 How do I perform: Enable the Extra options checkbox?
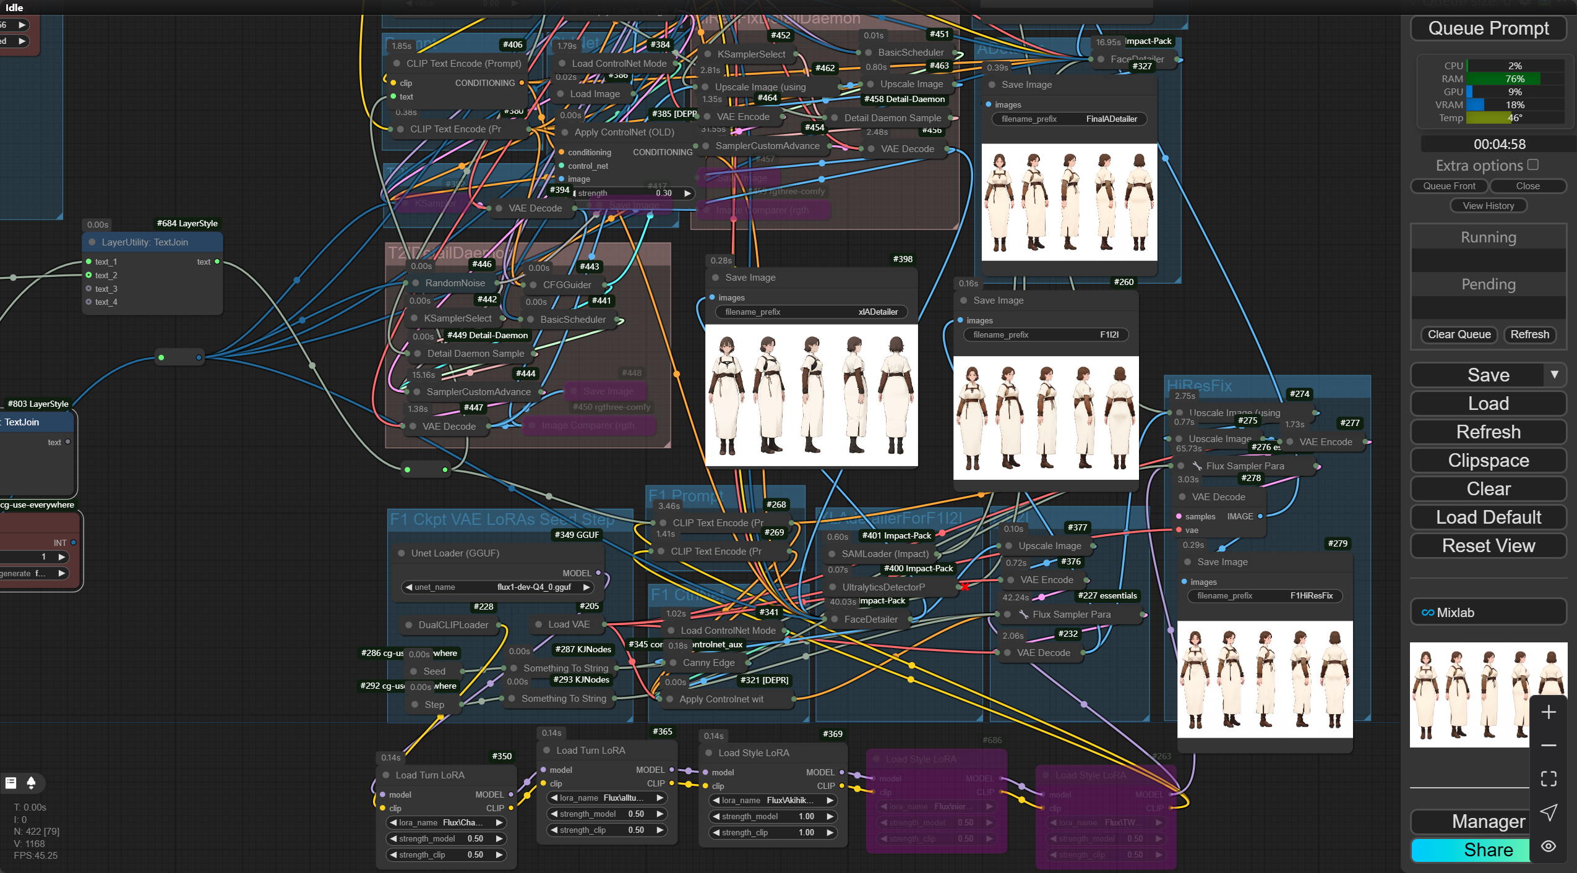point(1532,164)
